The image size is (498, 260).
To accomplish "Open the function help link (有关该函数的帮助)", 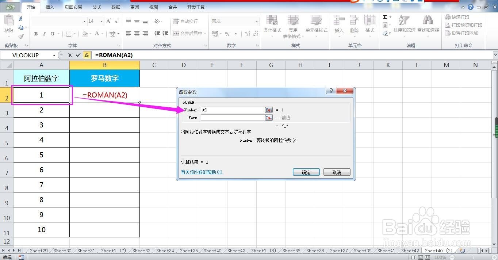I will pos(202,172).
